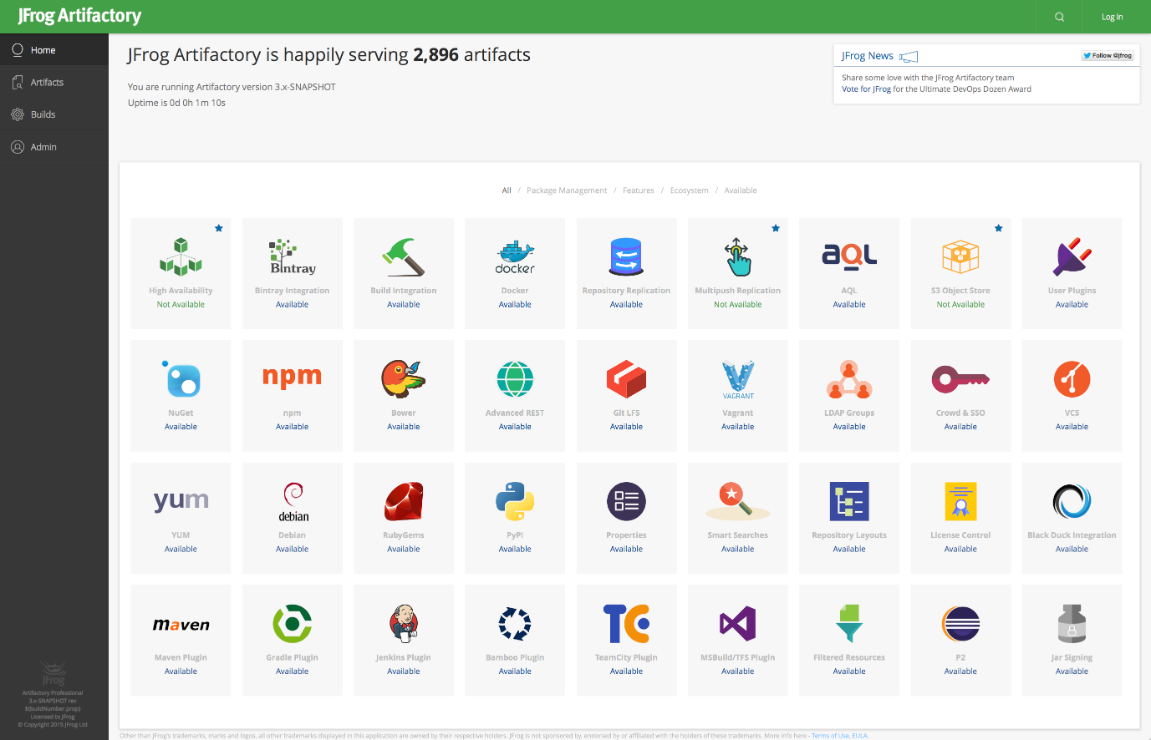Open the Vagrant logo tile

[x=738, y=379]
